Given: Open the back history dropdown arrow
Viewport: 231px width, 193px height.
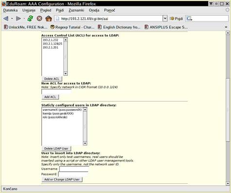Looking at the screenshot, I should click(12, 18).
